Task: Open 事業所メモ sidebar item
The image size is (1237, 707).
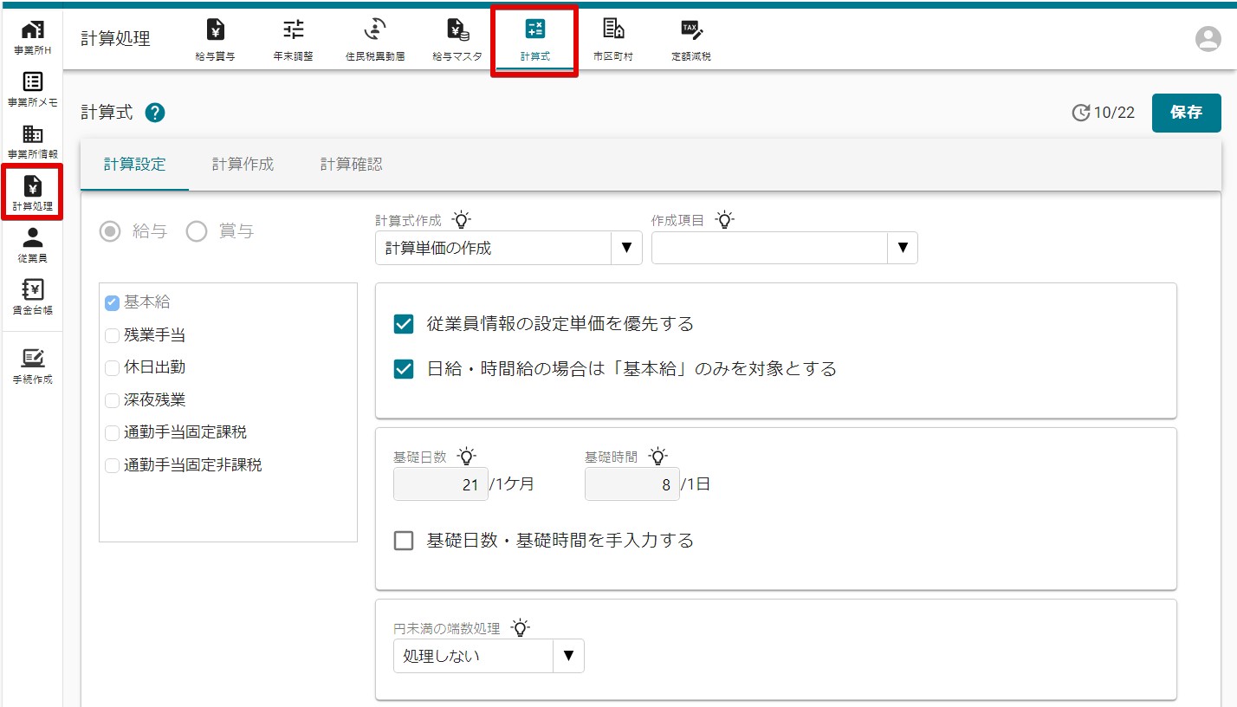Action: [x=32, y=90]
